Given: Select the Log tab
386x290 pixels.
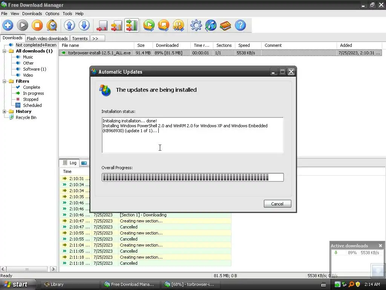Looking at the screenshot, I should pos(70,163).
